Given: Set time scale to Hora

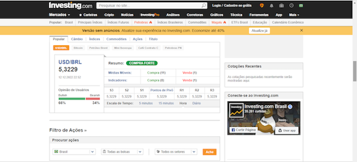Looking at the screenshot, I should point(183,103).
